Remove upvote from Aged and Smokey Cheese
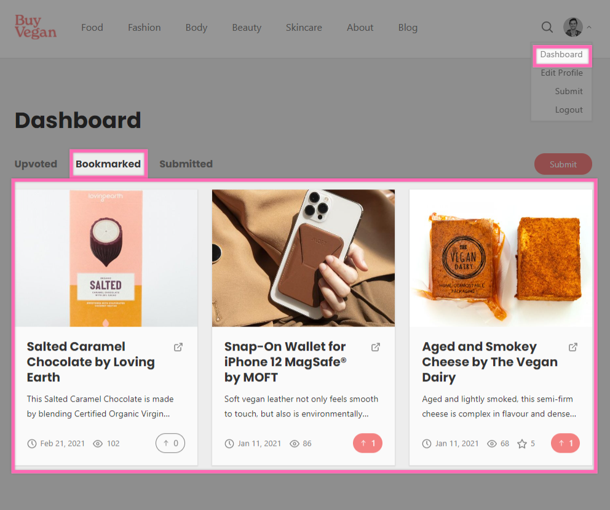The width and height of the screenshot is (610, 510). 565,443
